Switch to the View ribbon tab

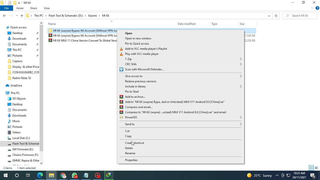coord(47,8)
